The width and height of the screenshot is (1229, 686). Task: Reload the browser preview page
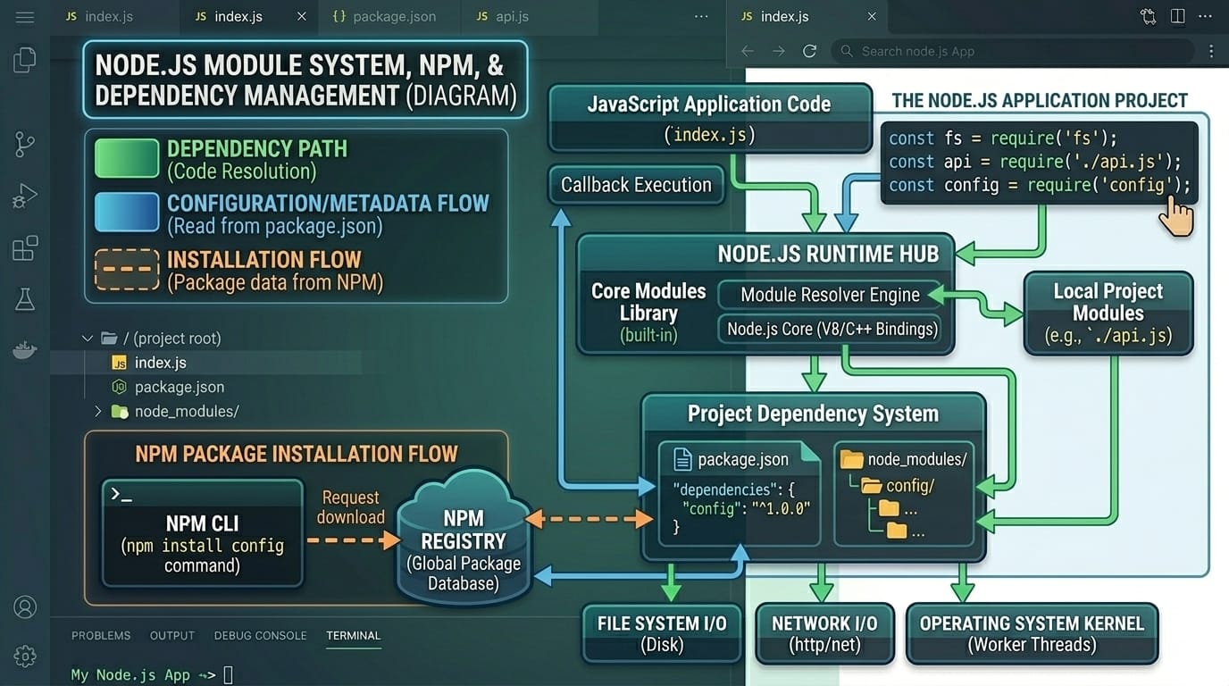pyautogui.click(x=809, y=52)
